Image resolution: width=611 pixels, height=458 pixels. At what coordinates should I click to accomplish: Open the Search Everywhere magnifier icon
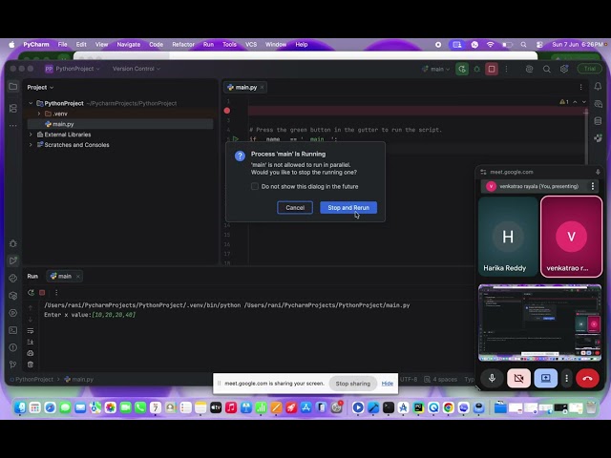pyautogui.click(x=547, y=69)
